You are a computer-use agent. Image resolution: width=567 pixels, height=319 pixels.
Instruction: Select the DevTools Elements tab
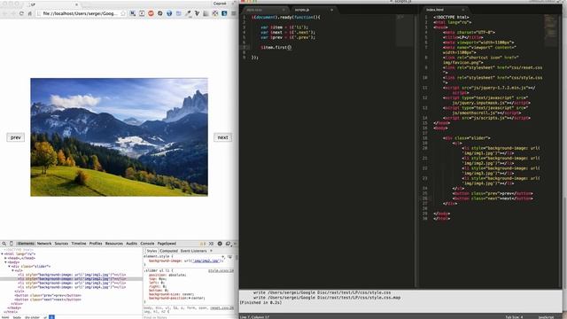coord(26,244)
